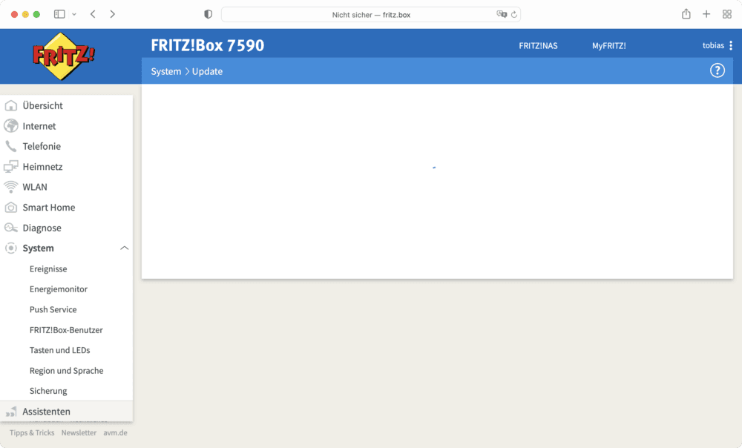Click the translate icon in address bar
742x448 pixels.
point(502,14)
